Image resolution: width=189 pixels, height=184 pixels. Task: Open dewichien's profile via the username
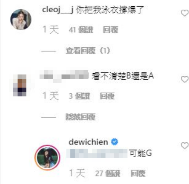[88, 142]
